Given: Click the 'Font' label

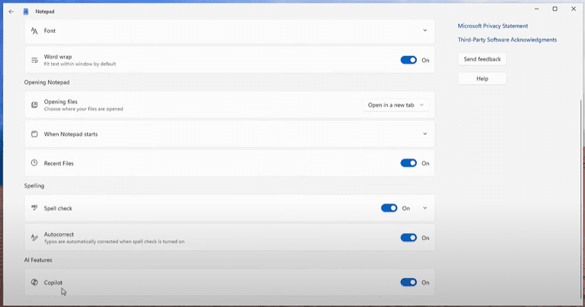Looking at the screenshot, I should point(49,31).
